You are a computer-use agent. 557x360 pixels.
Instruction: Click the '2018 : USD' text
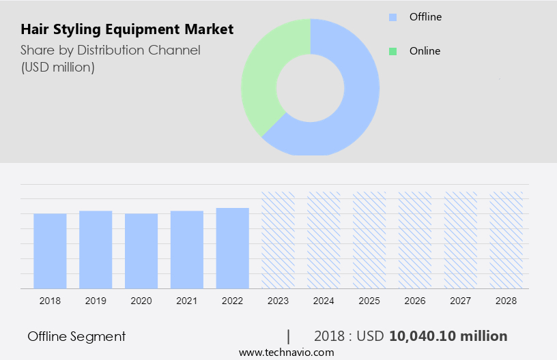pos(349,336)
